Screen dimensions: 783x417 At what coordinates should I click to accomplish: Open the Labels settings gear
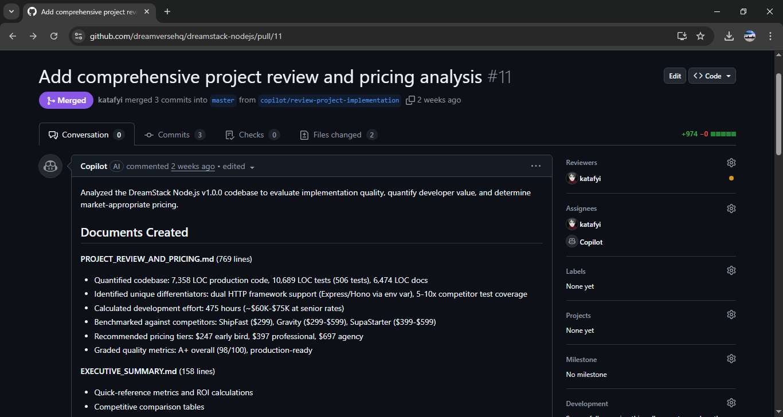731,270
